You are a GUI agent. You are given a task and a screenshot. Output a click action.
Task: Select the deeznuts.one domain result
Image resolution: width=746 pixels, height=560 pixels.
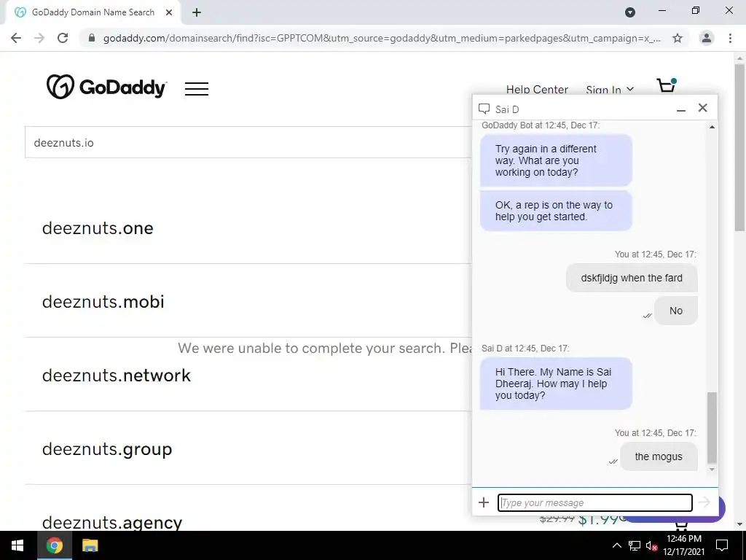[x=98, y=228]
